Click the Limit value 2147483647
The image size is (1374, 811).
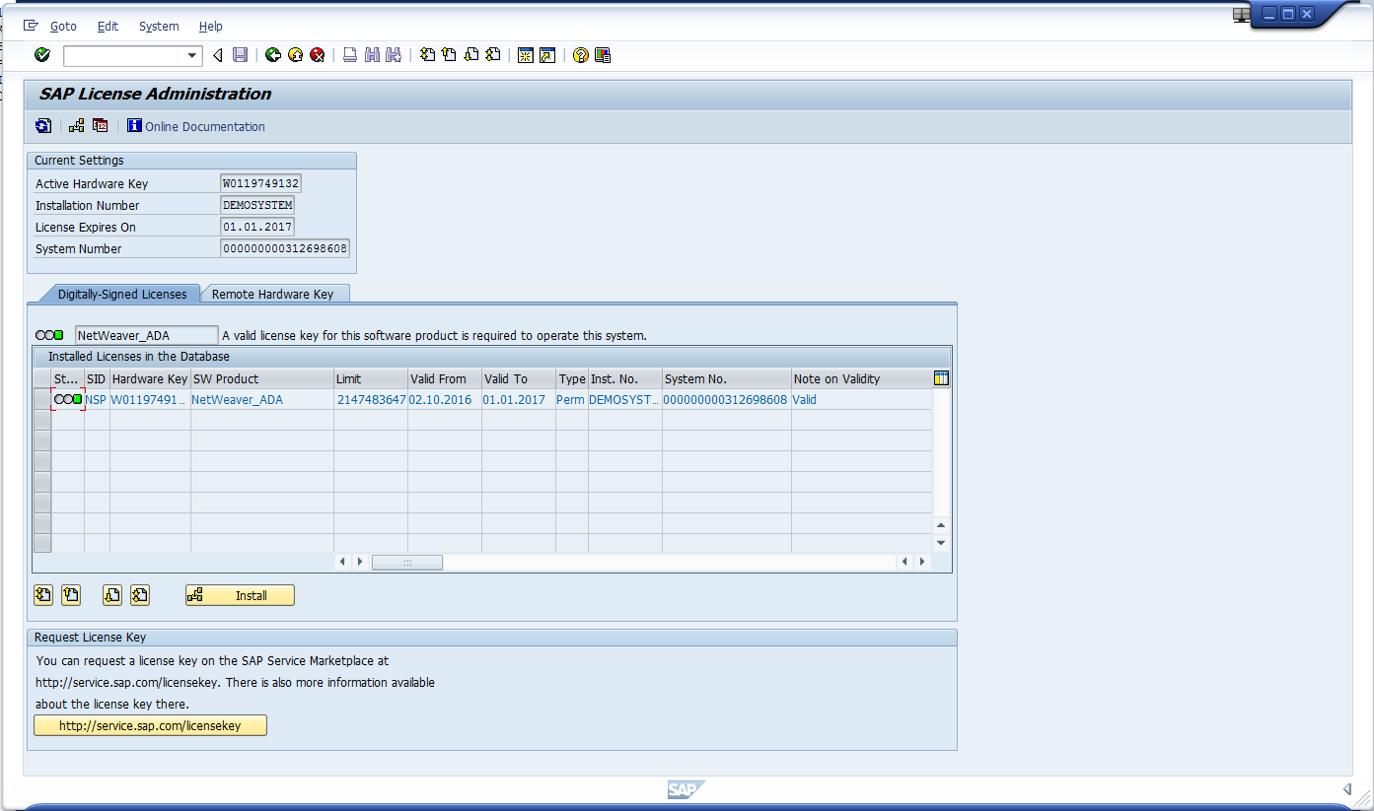(371, 399)
